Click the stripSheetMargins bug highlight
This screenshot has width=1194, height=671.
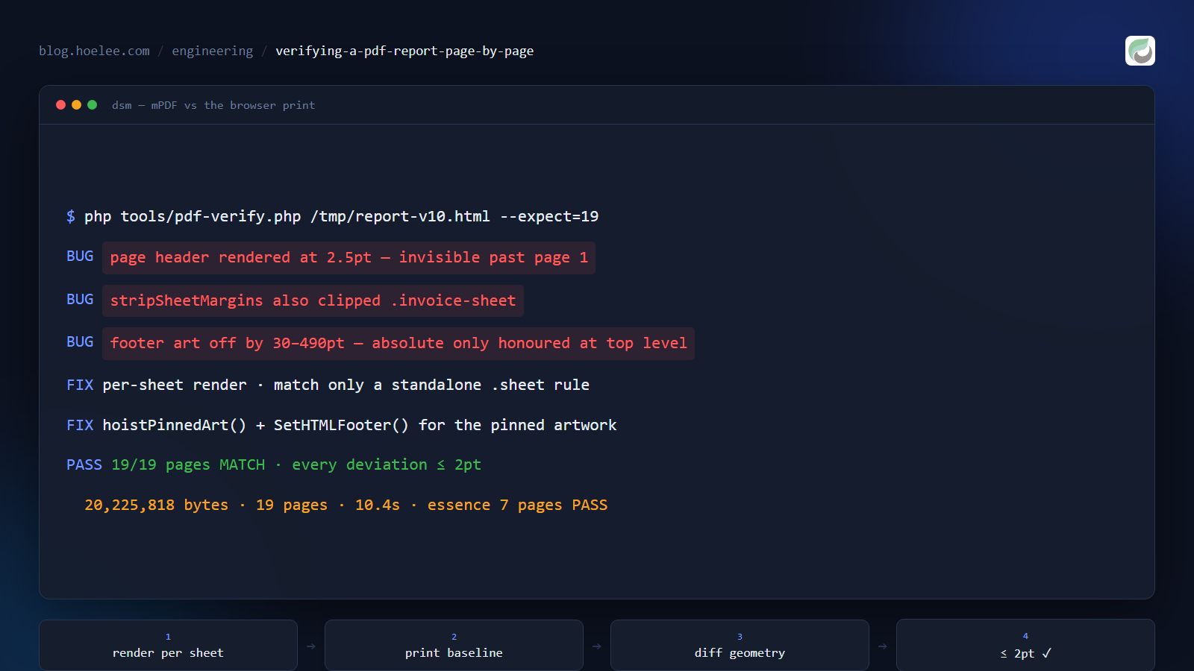(x=313, y=301)
